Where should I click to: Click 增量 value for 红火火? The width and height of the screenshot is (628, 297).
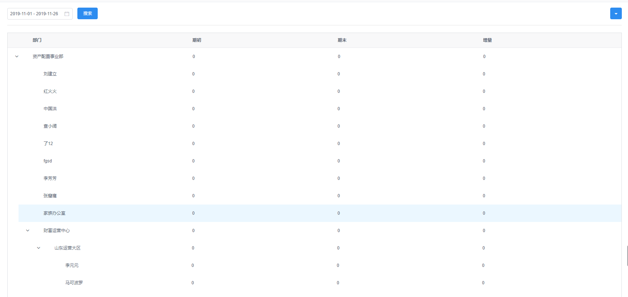pyautogui.click(x=484, y=91)
